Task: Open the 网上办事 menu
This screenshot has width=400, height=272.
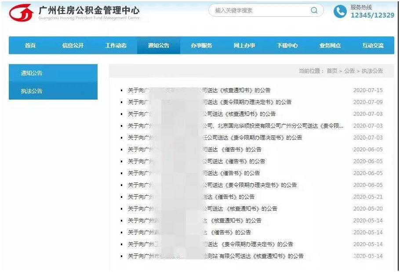Action: 244,45
